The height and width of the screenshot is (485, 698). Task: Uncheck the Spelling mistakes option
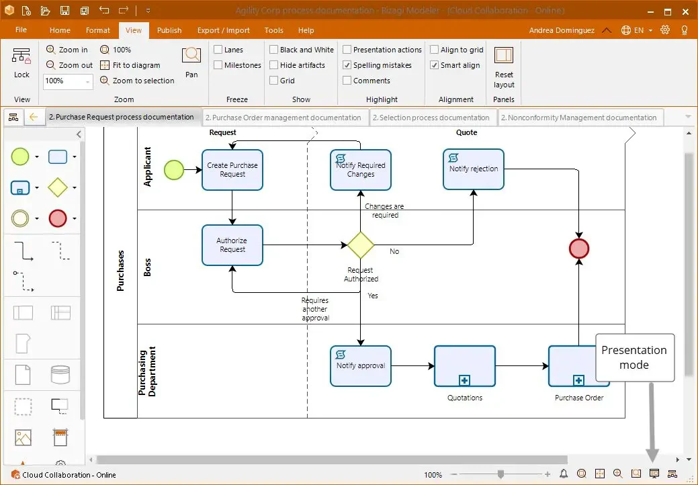coord(347,65)
